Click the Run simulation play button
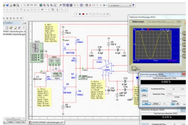188x125 pixels. pos(77,14)
